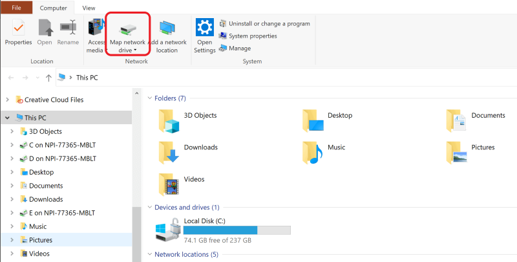Viewport: 517px width, 262px height.
Task: Open the Map network drive dropdown arrow
Action: tap(135, 50)
